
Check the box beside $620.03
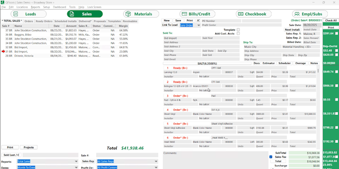click(x=337, y=55)
